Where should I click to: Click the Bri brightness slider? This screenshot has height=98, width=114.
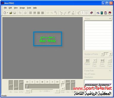11,85
